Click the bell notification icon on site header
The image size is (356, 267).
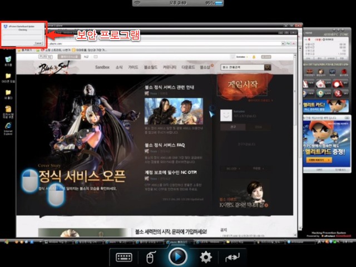(x=254, y=57)
